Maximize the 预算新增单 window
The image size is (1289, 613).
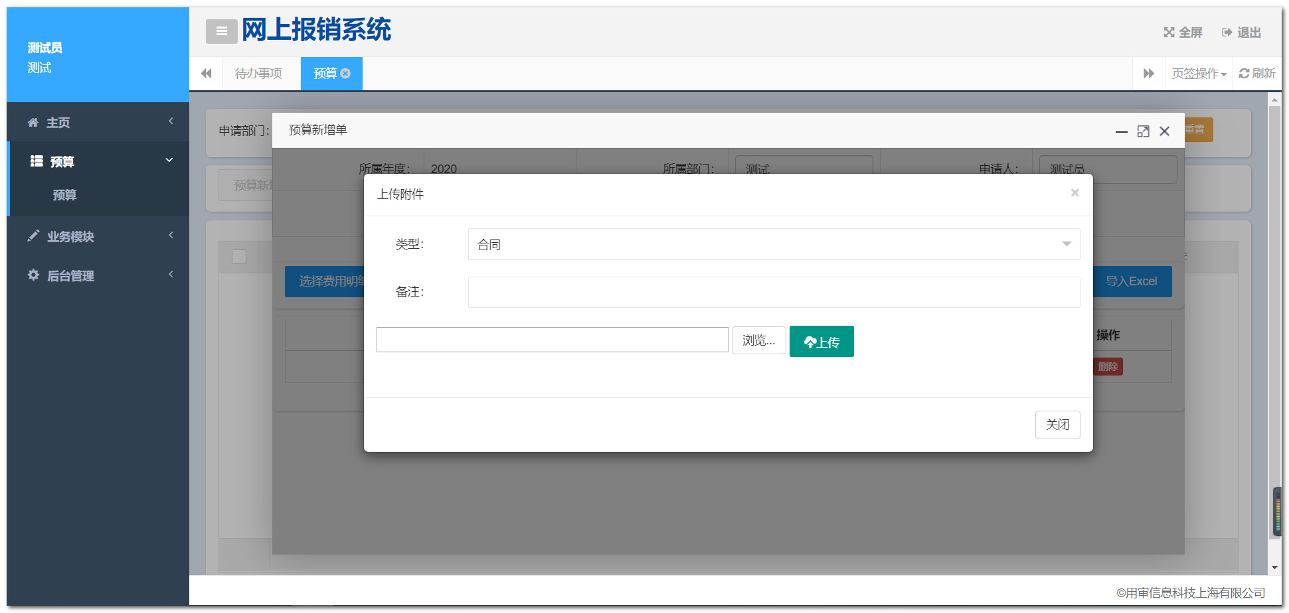[1143, 131]
